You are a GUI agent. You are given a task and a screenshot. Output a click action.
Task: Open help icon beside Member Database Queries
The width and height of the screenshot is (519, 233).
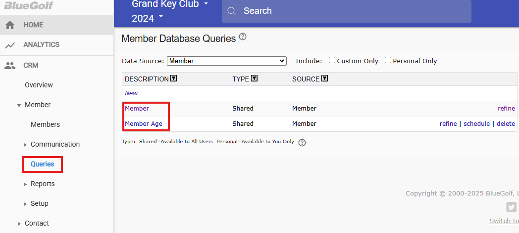point(243,37)
